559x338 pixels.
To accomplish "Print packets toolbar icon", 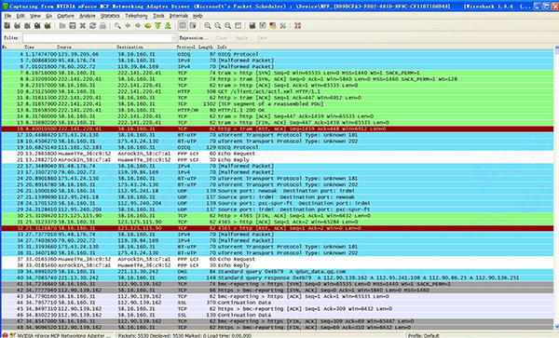I will coord(102,26).
